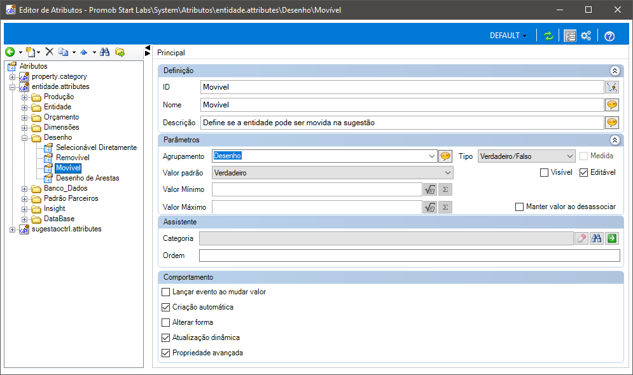Open the Valor padrão dropdown
Viewport: 633px width, 375px height.
coord(332,173)
